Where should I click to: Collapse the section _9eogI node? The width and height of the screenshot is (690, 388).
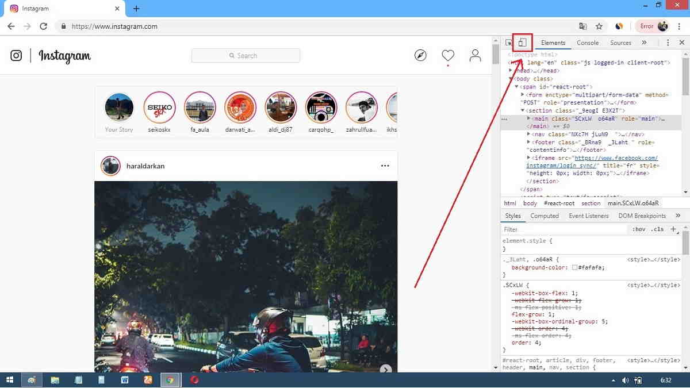(x=523, y=110)
